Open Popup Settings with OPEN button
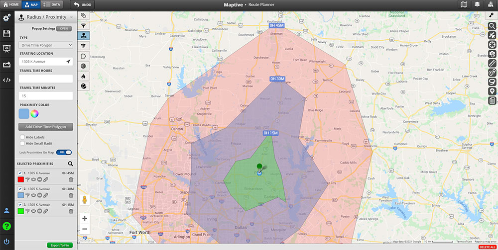 (x=64, y=28)
